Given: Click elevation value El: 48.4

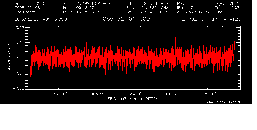Looking at the screenshot, I should pyautogui.click(x=209, y=20).
